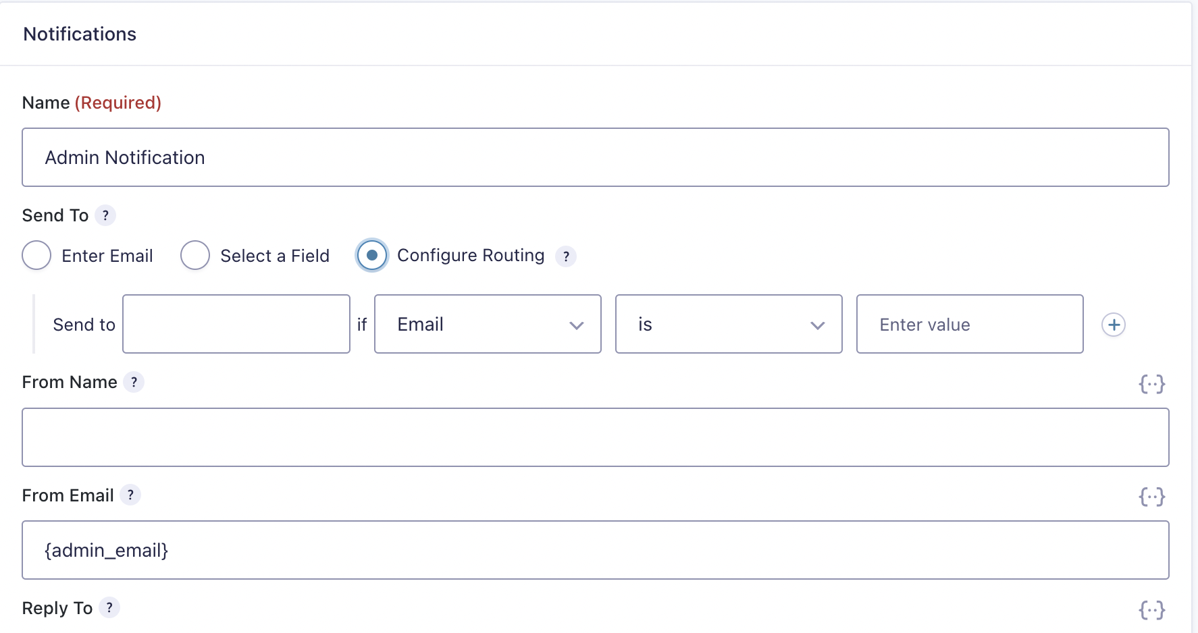Open merge tags for Reply To
This screenshot has height=633, width=1198.
1151,610
